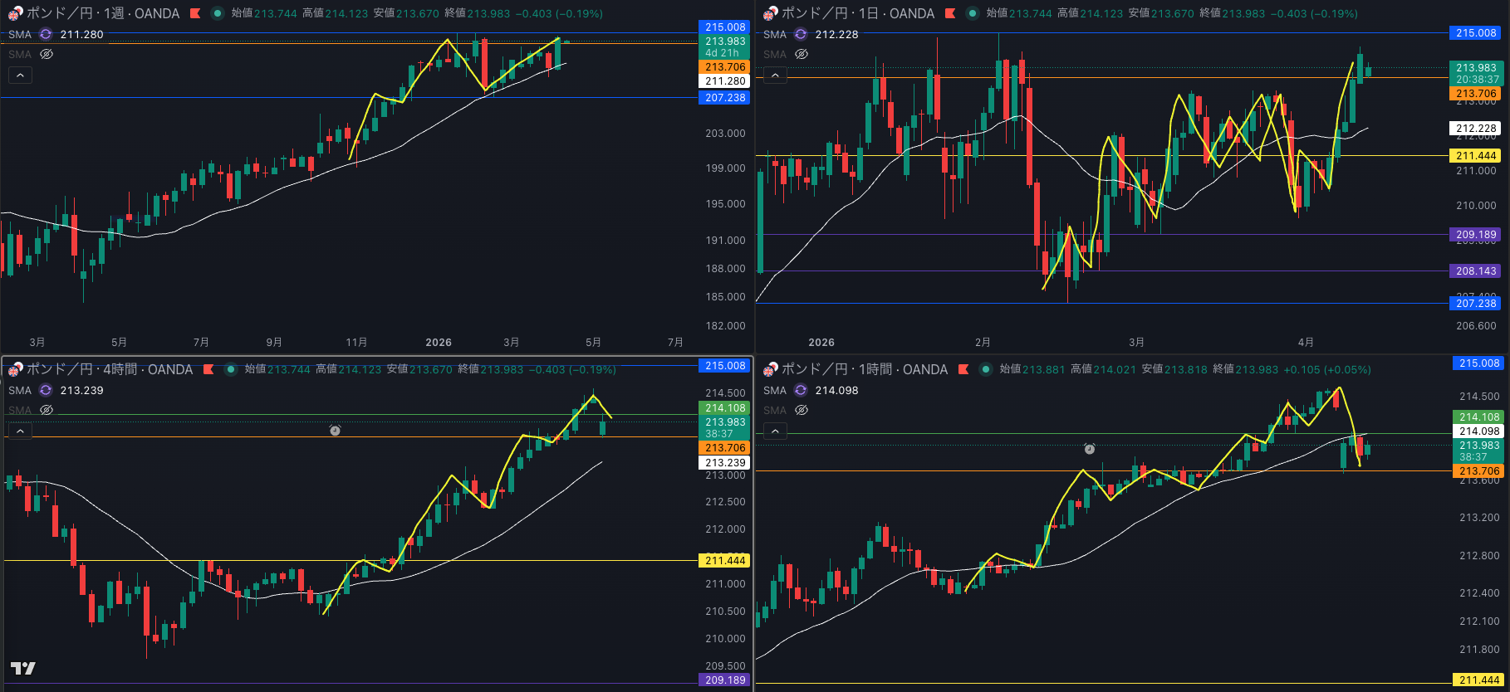This screenshot has height=692, width=1510.
Task: Click the orange 213.706 price label on 1週 chart
Action: pyautogui.click(x=725, y=67)
